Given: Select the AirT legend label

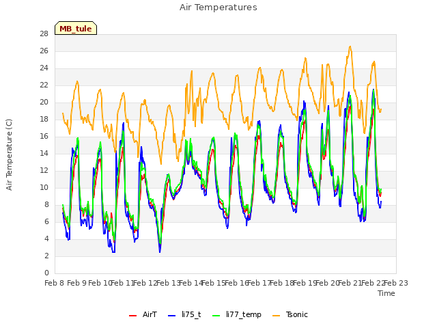Looking at the screenshot, I should [150, 314].
